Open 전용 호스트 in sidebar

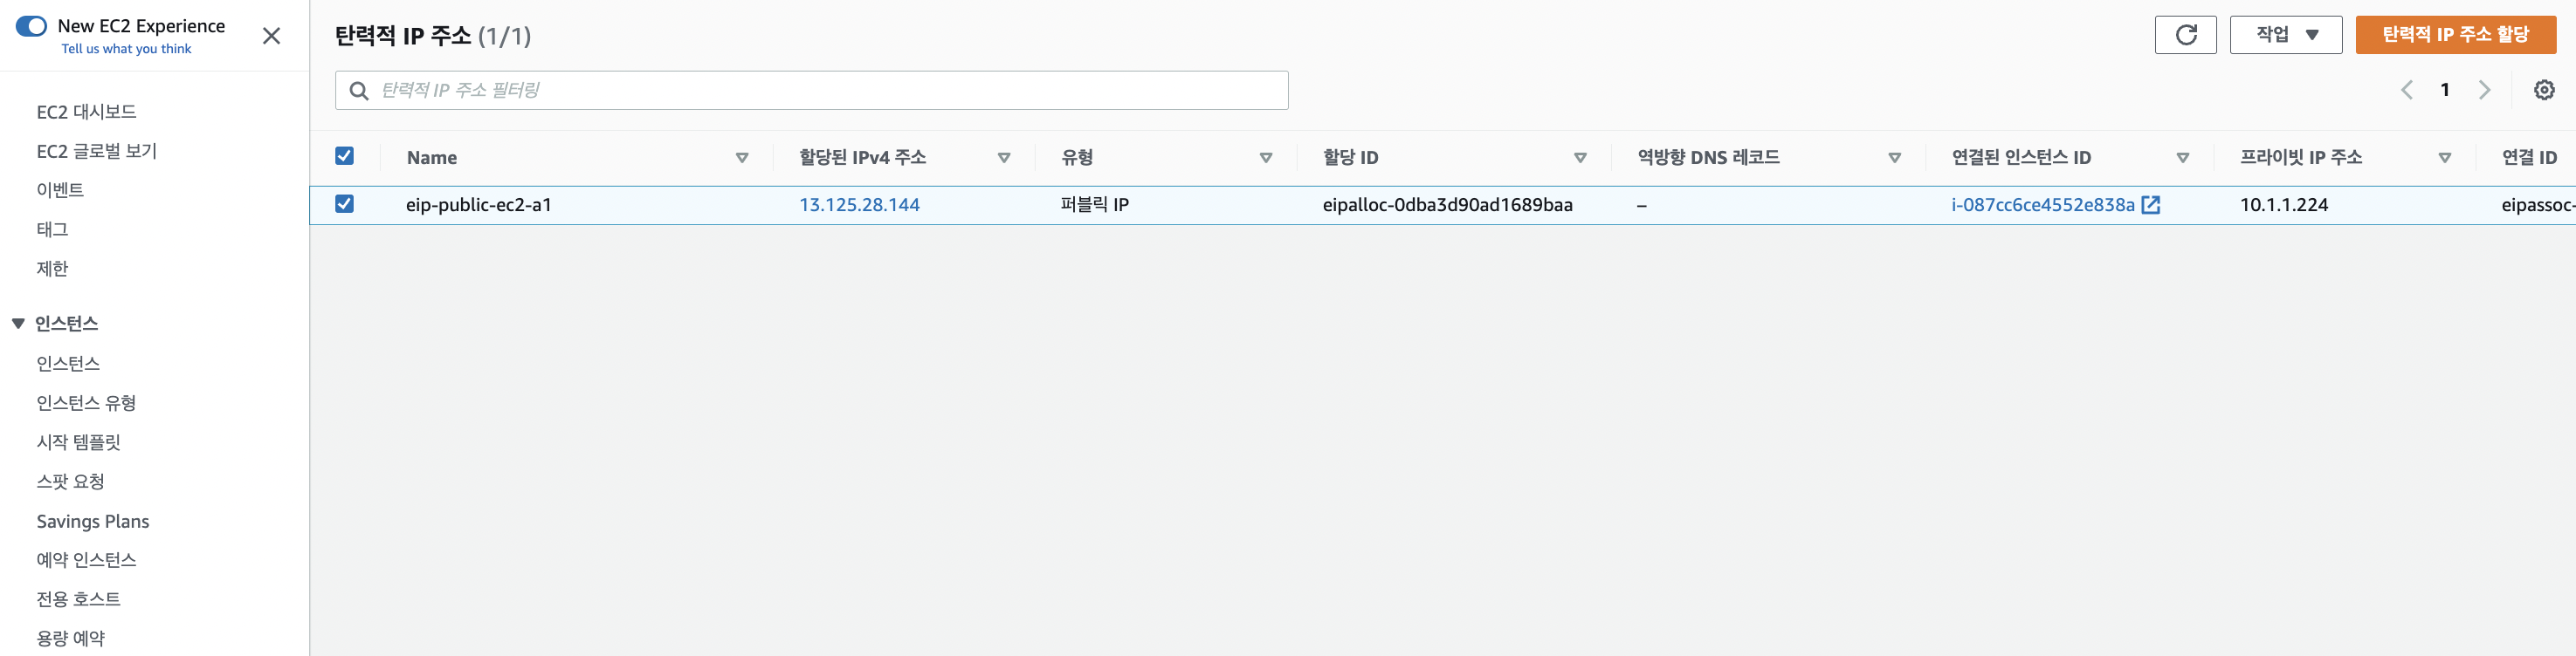[78, 599]
